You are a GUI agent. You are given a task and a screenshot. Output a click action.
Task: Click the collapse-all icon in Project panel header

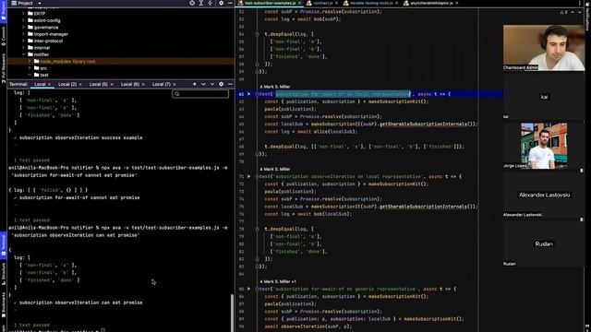point(210,3)
